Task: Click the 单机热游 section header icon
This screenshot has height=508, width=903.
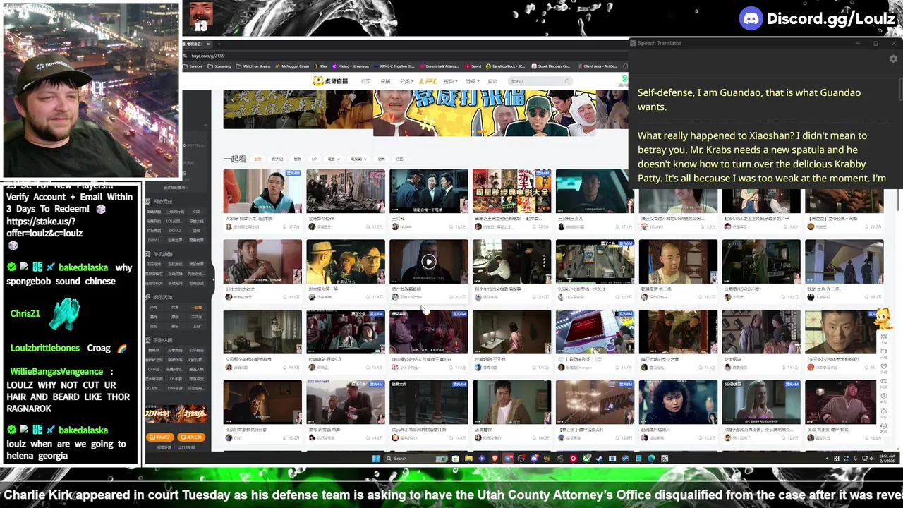Action: click(x=147, y=254)
